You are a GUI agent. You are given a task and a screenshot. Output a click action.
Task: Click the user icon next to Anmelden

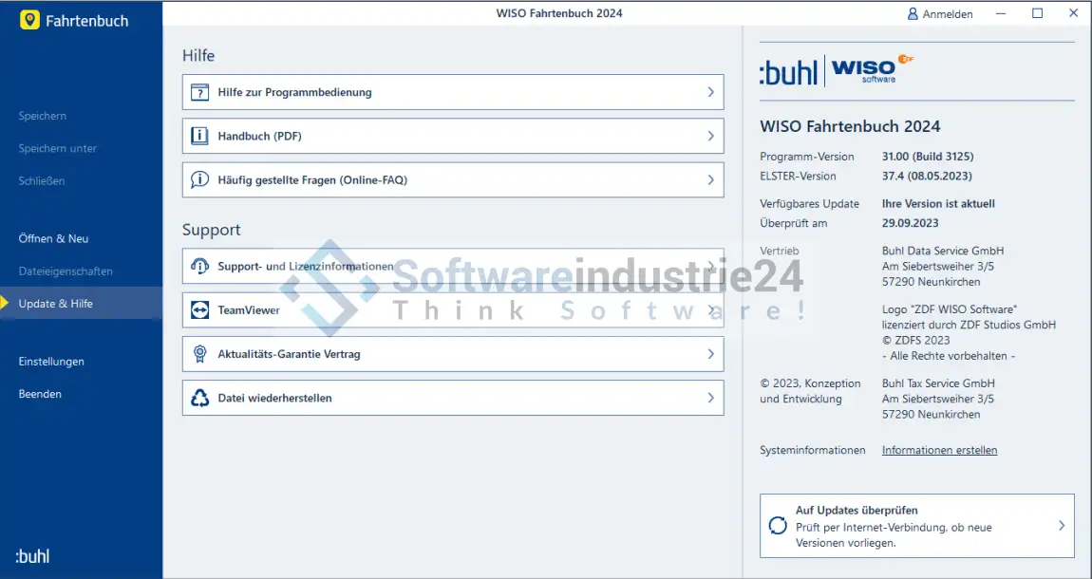pos(913,14)
